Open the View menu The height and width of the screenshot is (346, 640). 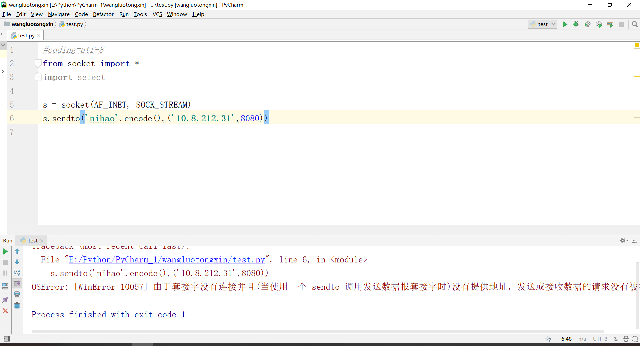pyautogui.click(x=37, y=14)
